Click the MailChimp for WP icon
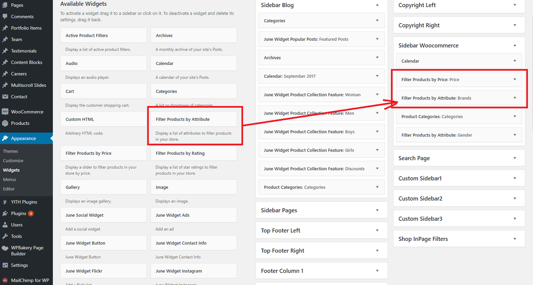The width and height of the screenshot is (533, 285). (5, 280)
